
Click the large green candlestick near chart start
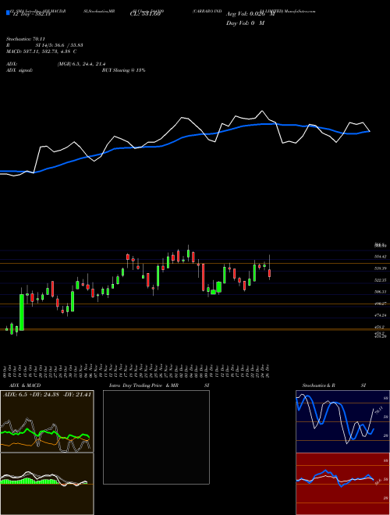[x=22, y=312]
